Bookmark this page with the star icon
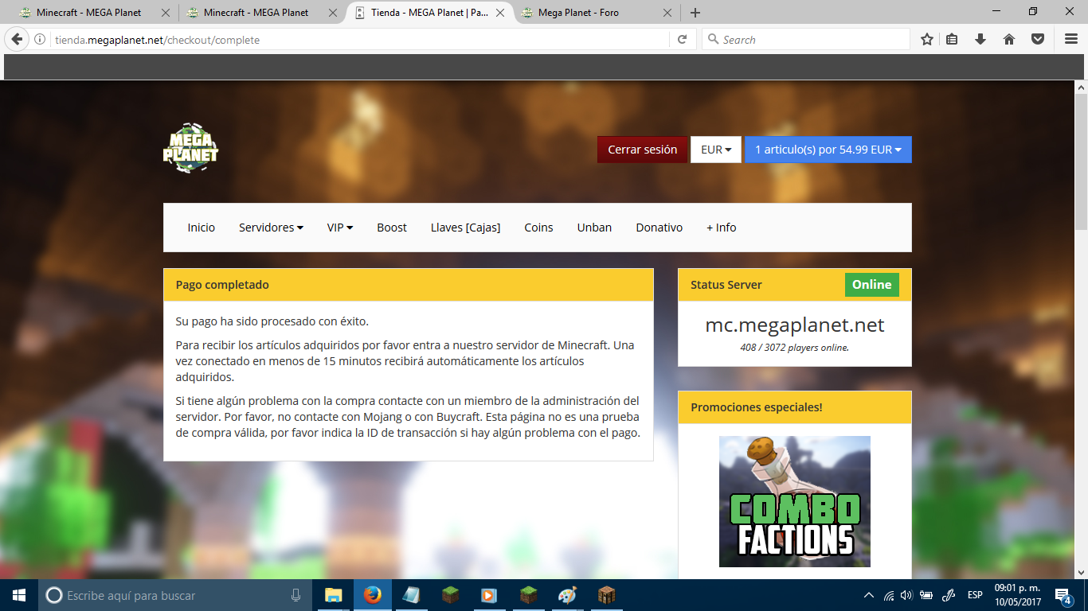Image resolution: width=1088 pixels, height=611 pixels. click(927, 40)
